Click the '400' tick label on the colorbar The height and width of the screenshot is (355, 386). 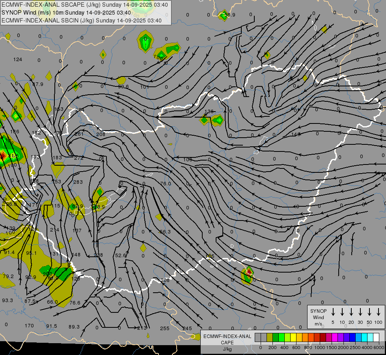[284, 348]
